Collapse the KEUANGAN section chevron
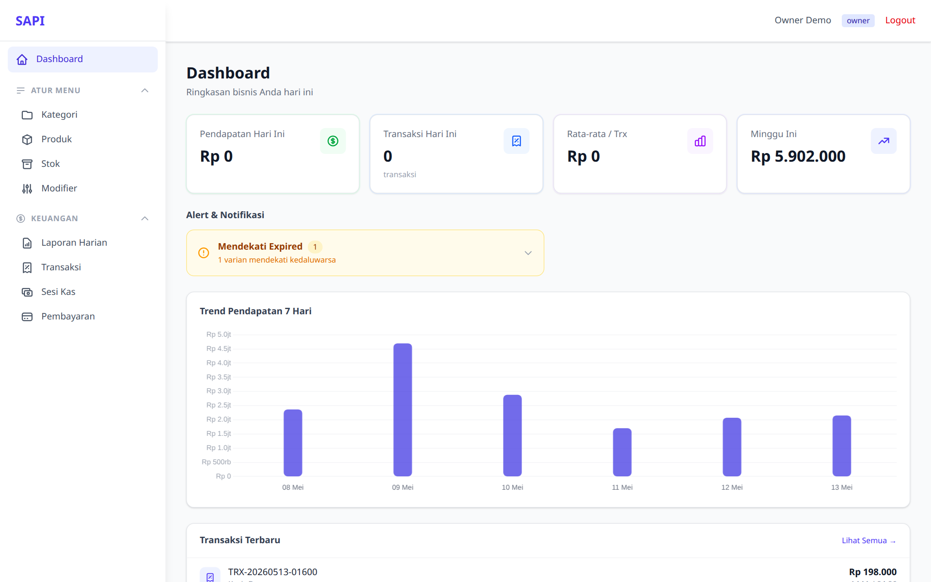 (145, 219)
